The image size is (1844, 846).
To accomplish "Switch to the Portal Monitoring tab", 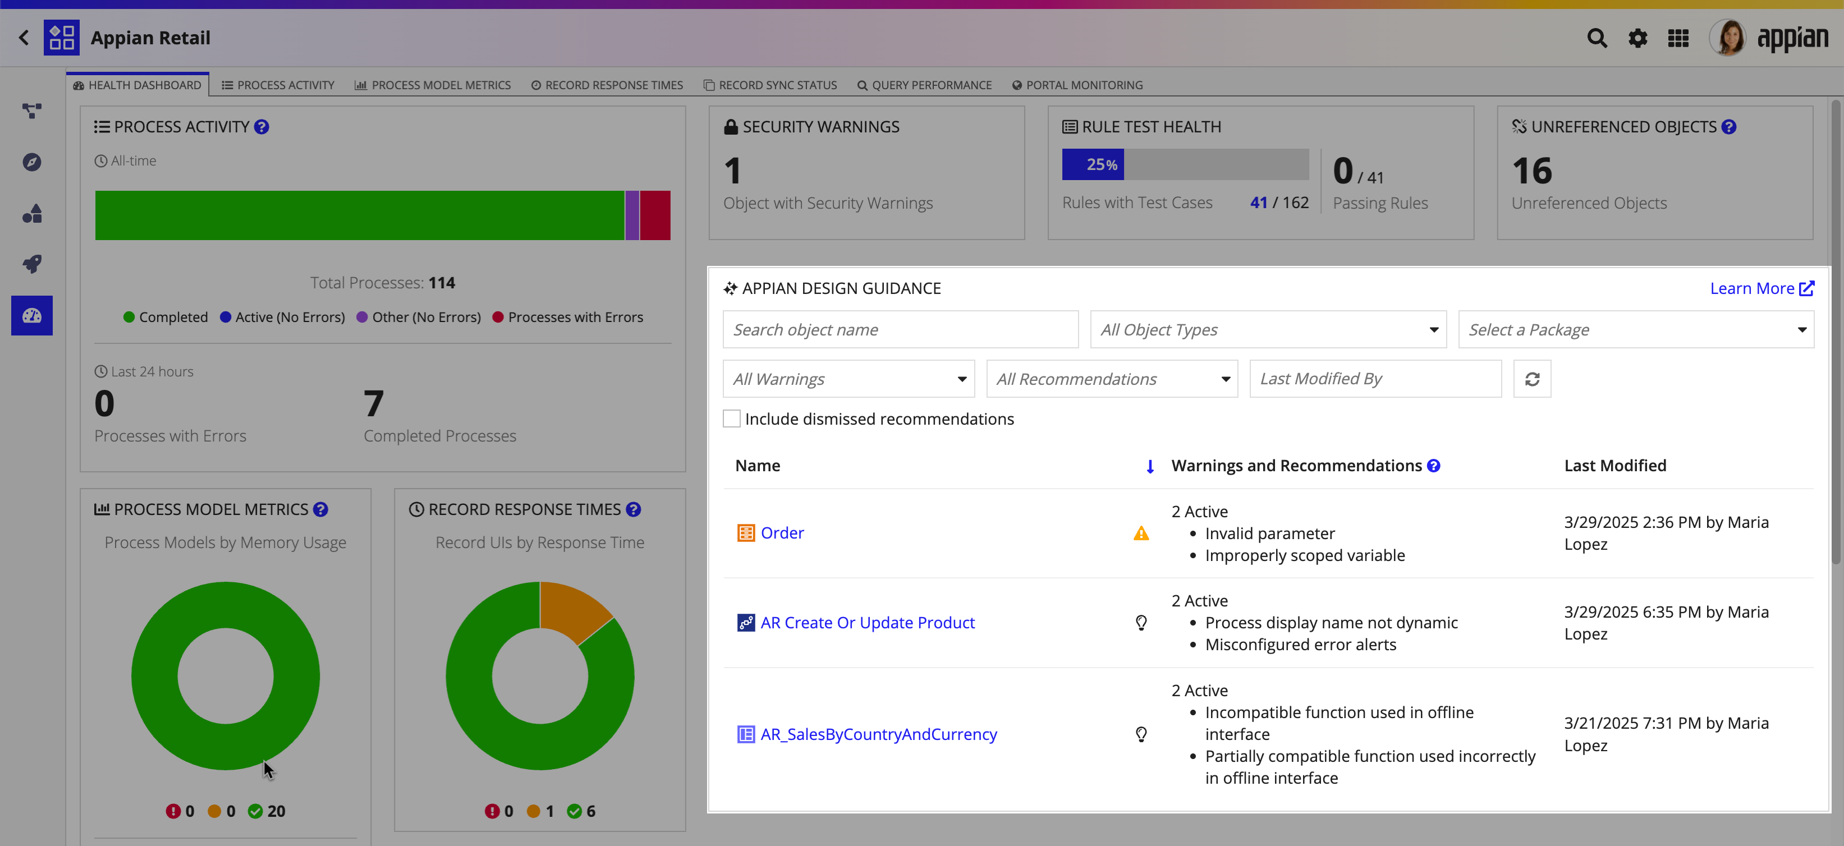I will coord(1077,85).
